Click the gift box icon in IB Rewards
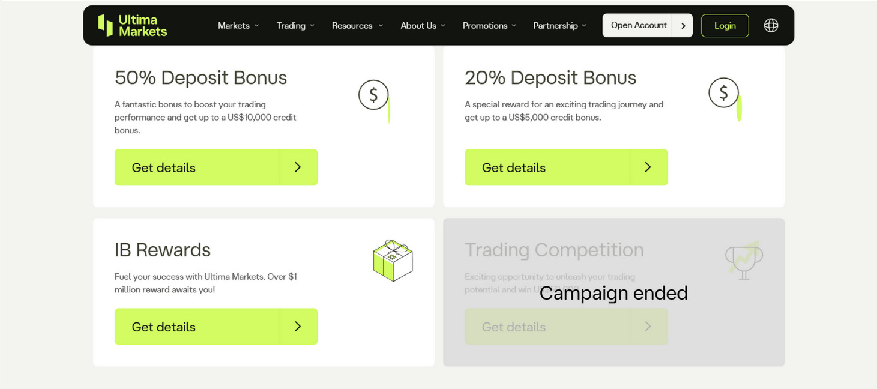The height and width of the screenshot is (389, 877). pyautogui.click(x=393, y=261)
